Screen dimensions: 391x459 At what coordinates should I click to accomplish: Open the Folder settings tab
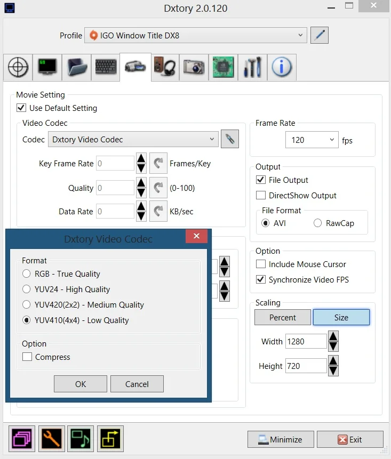coord(77,67)
